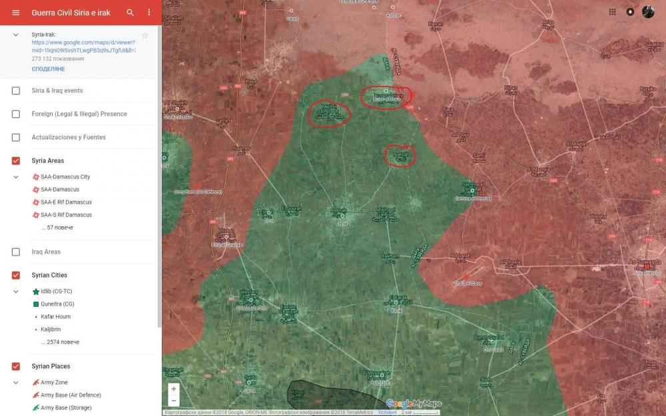Open the Google apps grid
The image size is (666, 416).
coord(613,12)
